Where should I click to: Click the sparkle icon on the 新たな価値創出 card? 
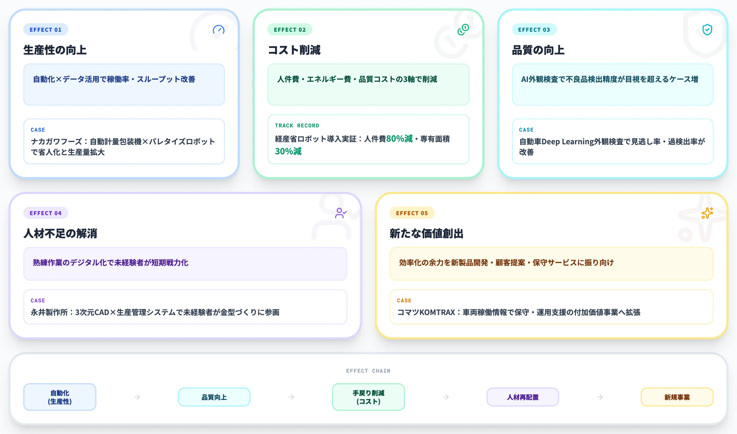point(707,213)
